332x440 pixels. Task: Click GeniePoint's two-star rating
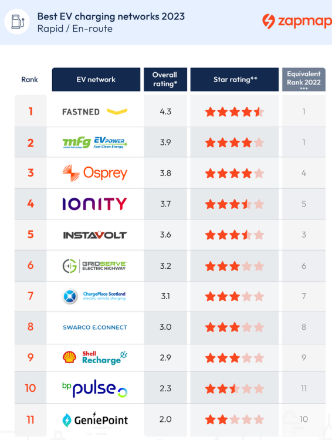235,420
